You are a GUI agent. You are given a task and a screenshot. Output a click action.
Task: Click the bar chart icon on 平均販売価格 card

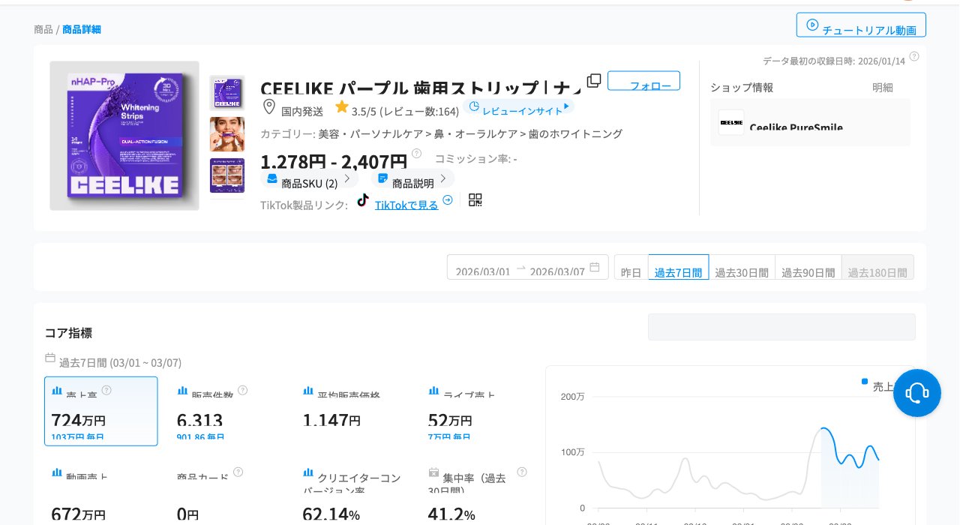tap(308, 390)
